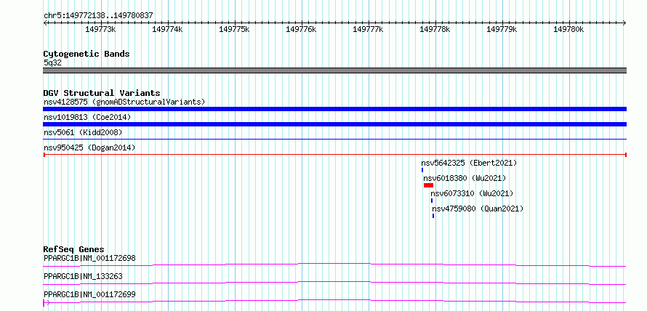Click the Cytogenetic Bands track title
Screen dimensions: 647x311
click(x=87, y=54)
